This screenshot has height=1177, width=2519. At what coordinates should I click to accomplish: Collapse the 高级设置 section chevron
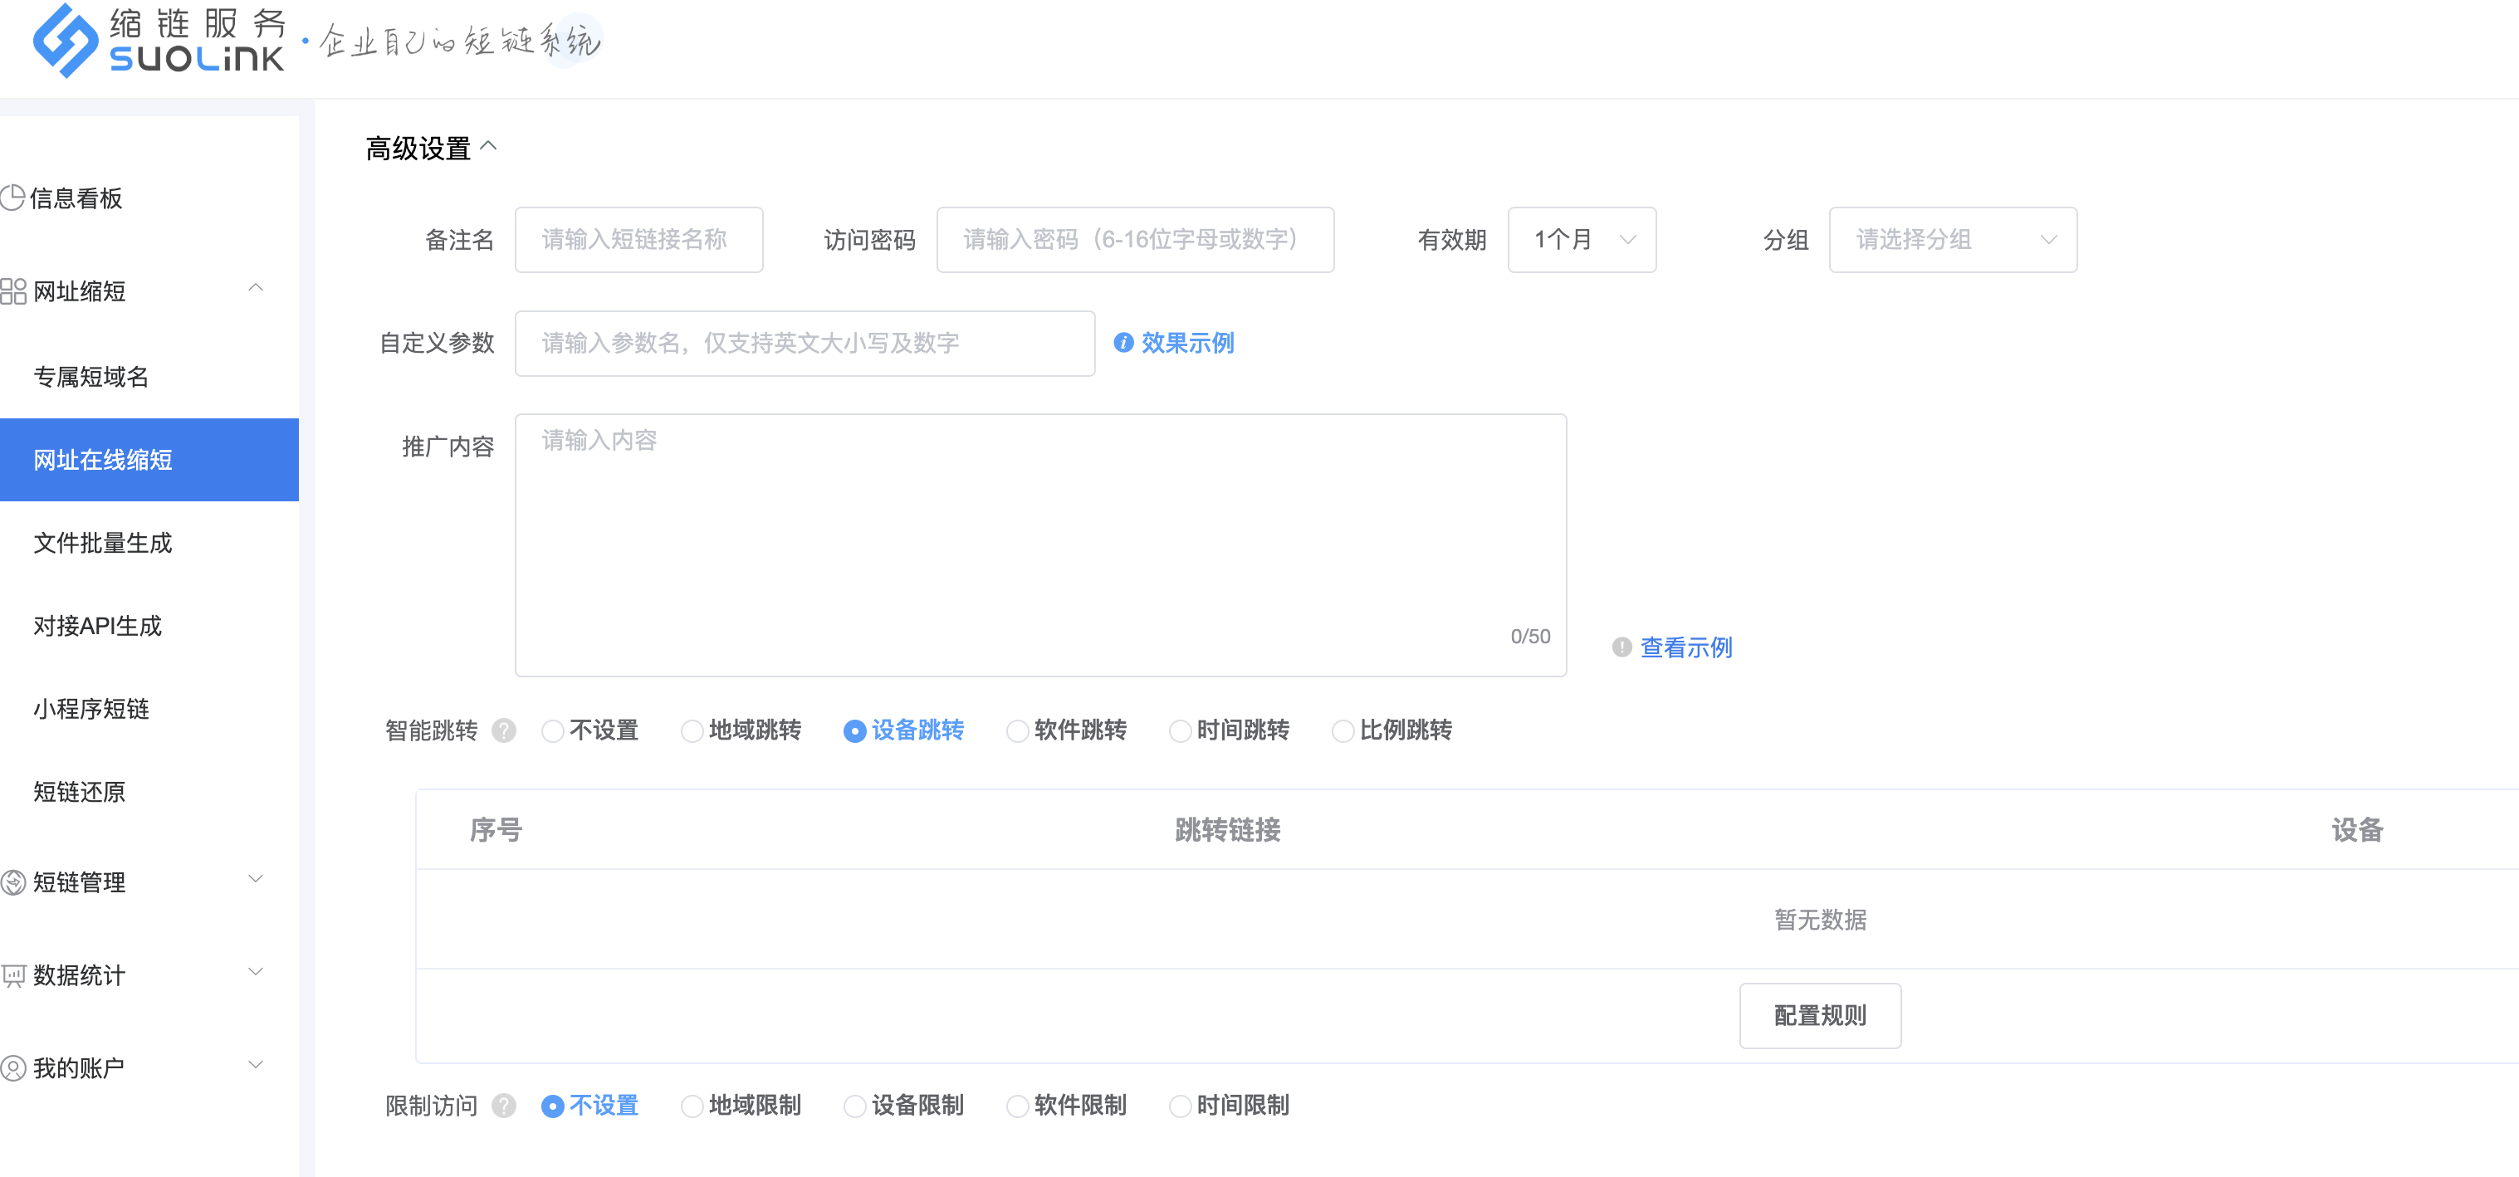click(x=489, y=147)
